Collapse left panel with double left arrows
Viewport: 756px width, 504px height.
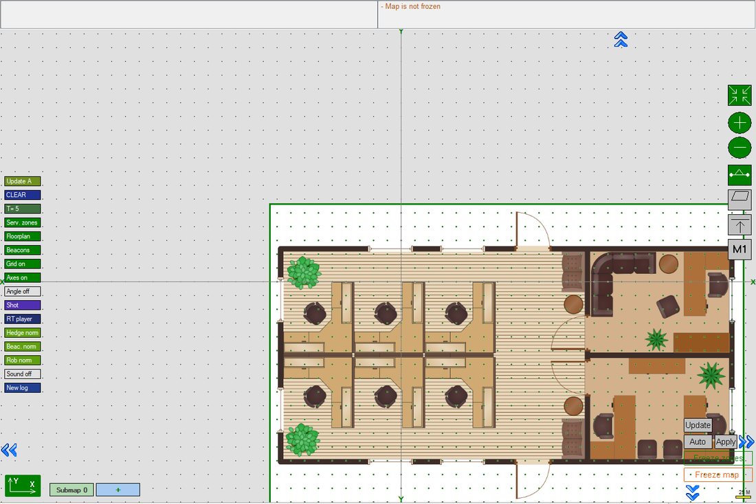[x=9, y=450]
